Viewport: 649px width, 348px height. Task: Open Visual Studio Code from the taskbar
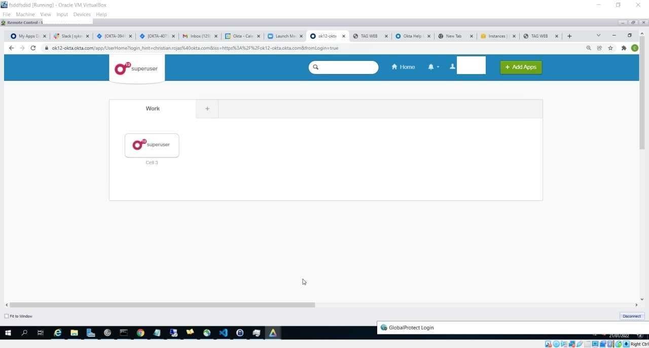tap(223, 333)
